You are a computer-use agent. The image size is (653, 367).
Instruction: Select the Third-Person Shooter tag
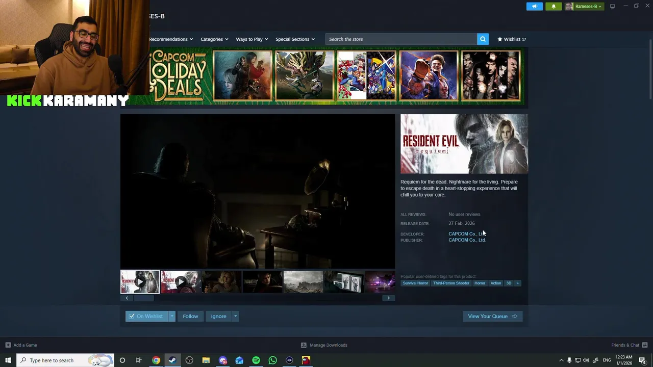tap(451, 283)
